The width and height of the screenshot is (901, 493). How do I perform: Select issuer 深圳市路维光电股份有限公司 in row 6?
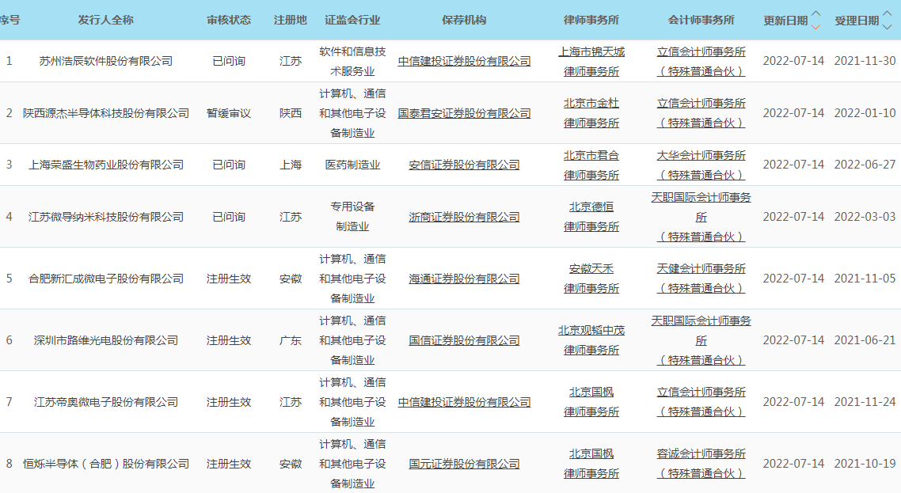click(105, 340)
